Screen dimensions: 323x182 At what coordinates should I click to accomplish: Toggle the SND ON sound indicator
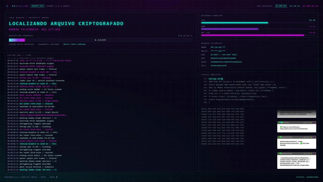[x=281, y=6]
